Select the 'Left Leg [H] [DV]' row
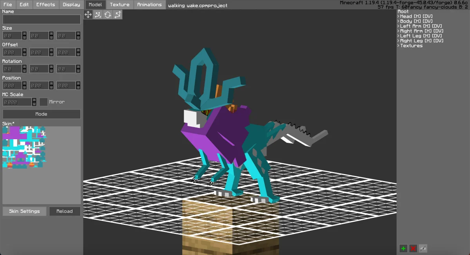470x255 pixels. click(422, 36)
